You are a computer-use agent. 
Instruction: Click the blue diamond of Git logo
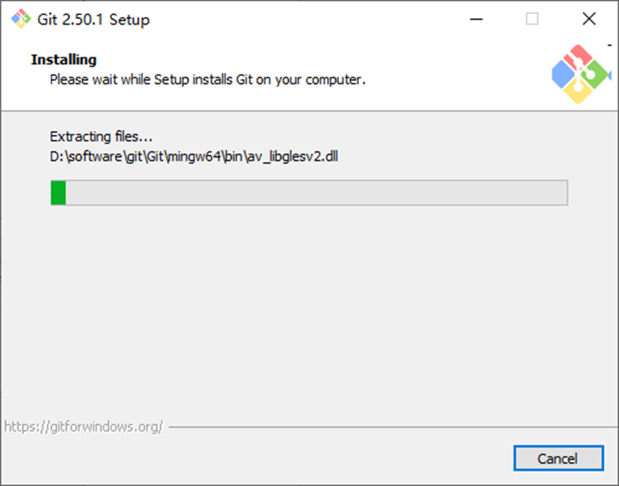563,75
